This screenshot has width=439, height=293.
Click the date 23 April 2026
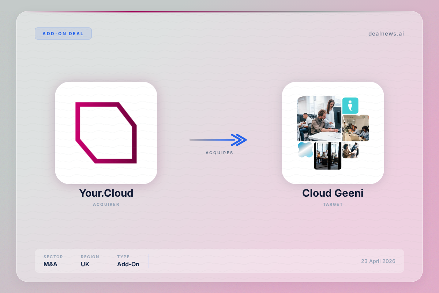pyautogui.click(x=378, y=261)
